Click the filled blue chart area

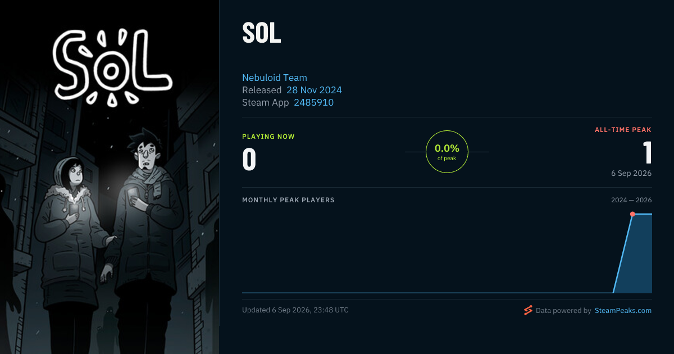pos(637,258)
